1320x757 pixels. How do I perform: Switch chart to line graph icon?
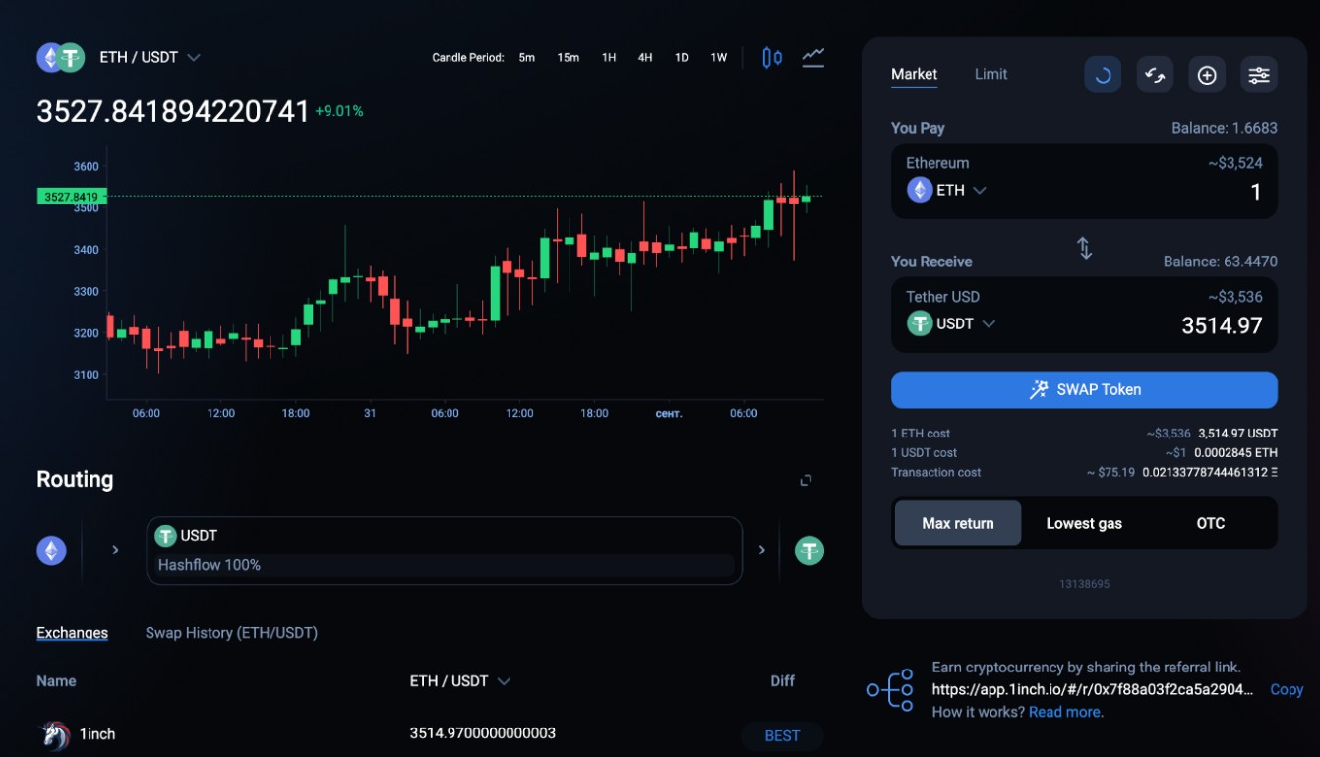tap(812, 57)
